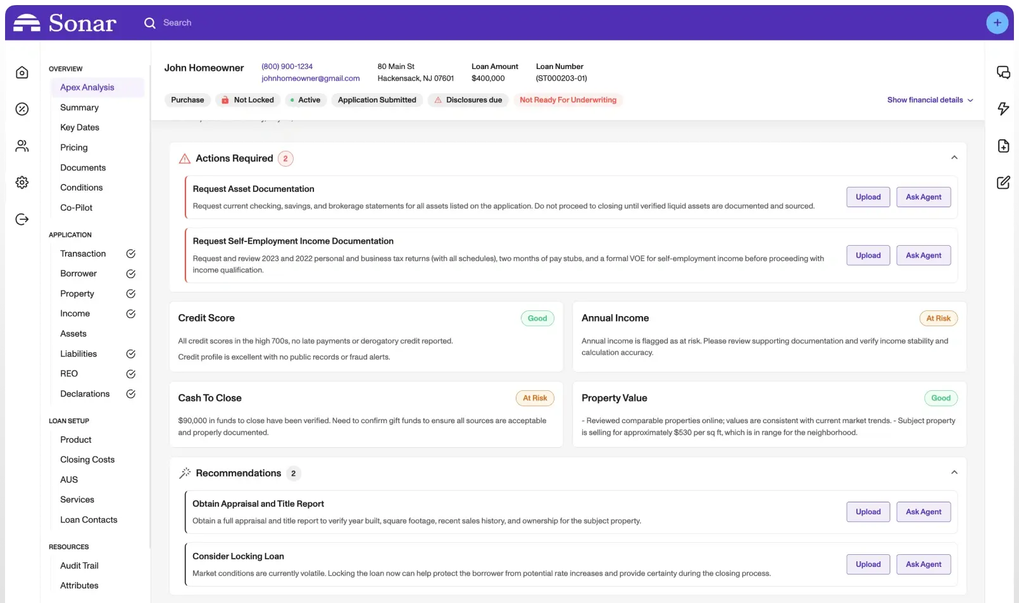Viewport: 1019px width, 603px height.
Task: Open the contacts people icon
Action: [x=22, y=146]
